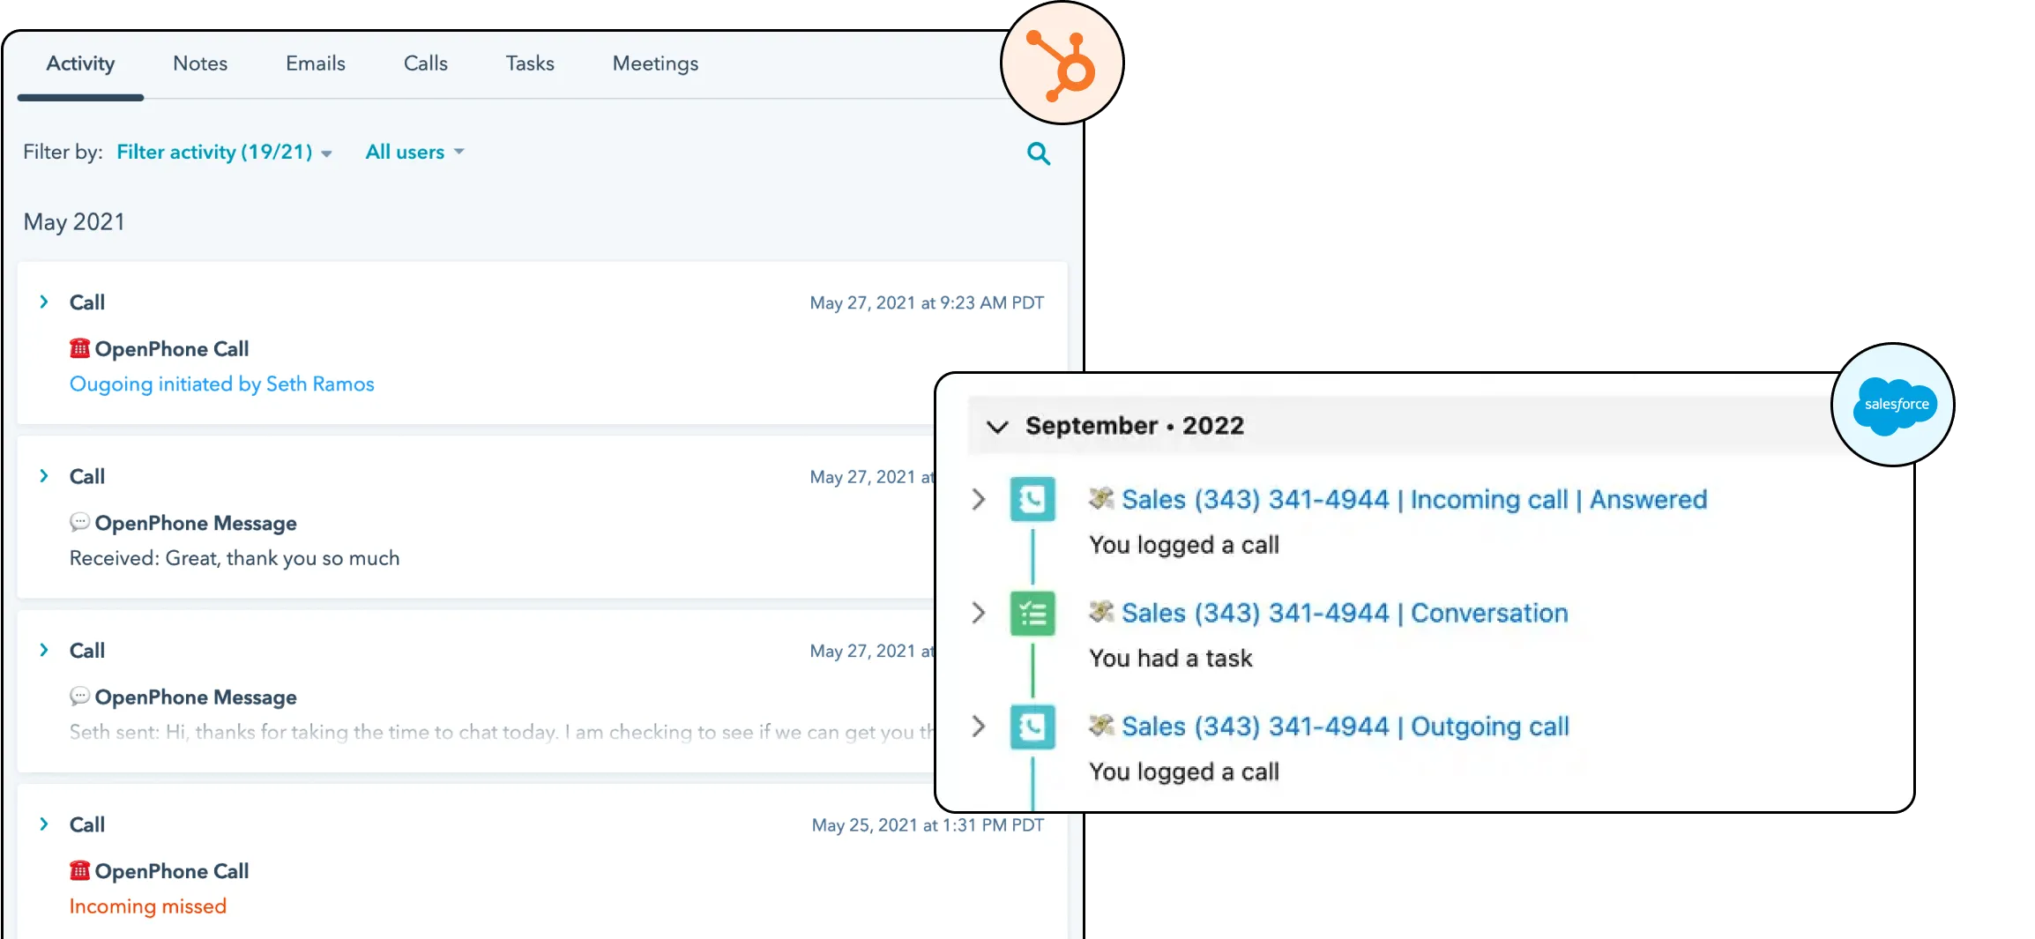Click the small emoji before the Conversation link
The height and width of the screenshot is (939, 2035).
[1101, 611]
